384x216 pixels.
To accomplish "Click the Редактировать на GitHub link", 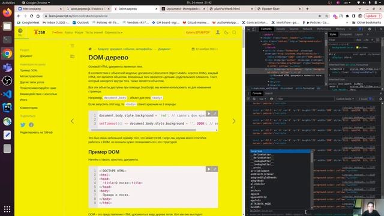I will pyautogui.click(x=36, y=132).
